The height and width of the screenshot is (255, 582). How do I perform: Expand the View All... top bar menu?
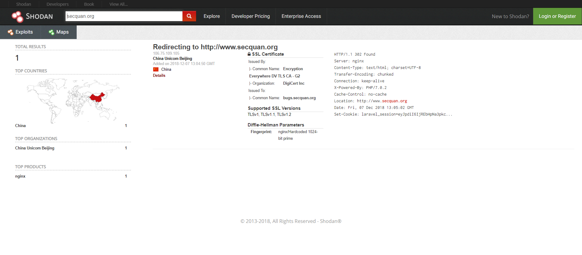point(119,4)
